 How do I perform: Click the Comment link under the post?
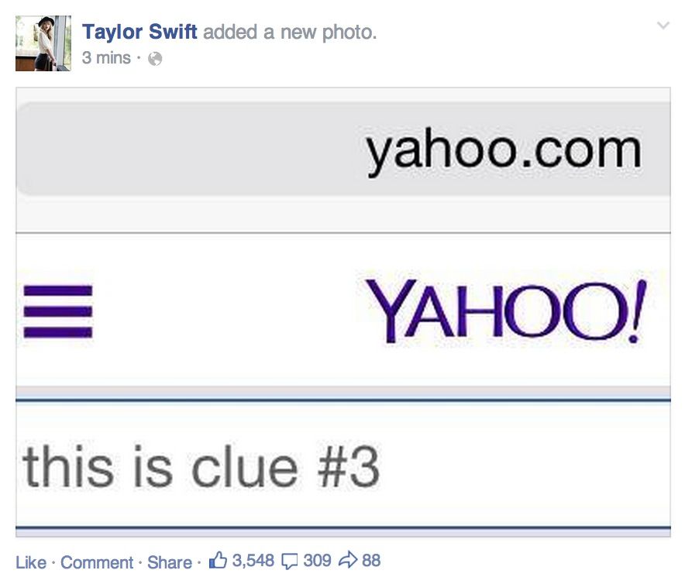coord(97,562)
